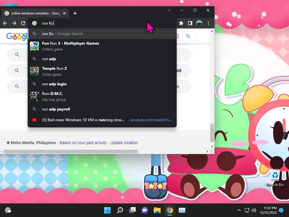Image resolution: width=289 pixels, height=217 pixels.
Task: Reload the current page
Action: (x=23, y=23)
